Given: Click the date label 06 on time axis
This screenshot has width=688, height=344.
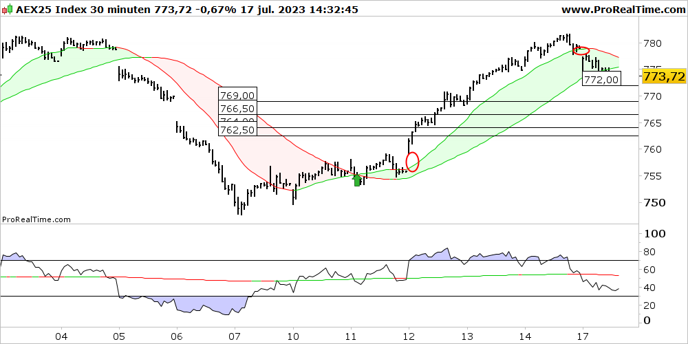Looking at the screenshot, I should coord(177,336).
